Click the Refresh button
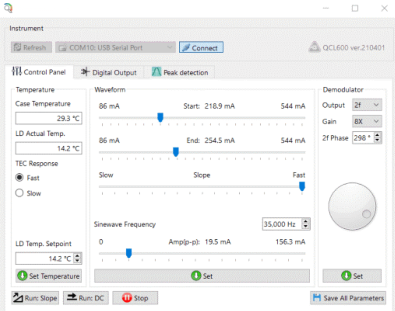The height and width of the screenshot is (311, 395). tap(32, 48)
